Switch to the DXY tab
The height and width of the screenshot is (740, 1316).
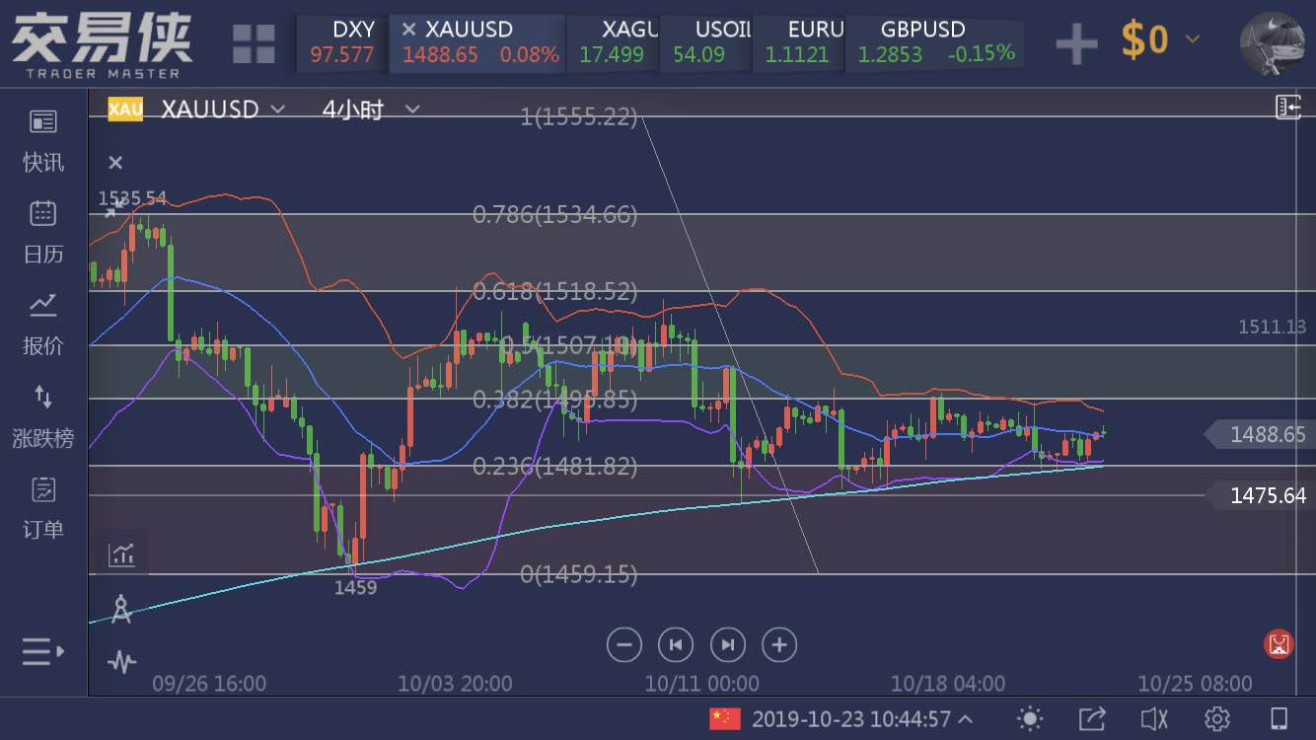click(342, 42)
